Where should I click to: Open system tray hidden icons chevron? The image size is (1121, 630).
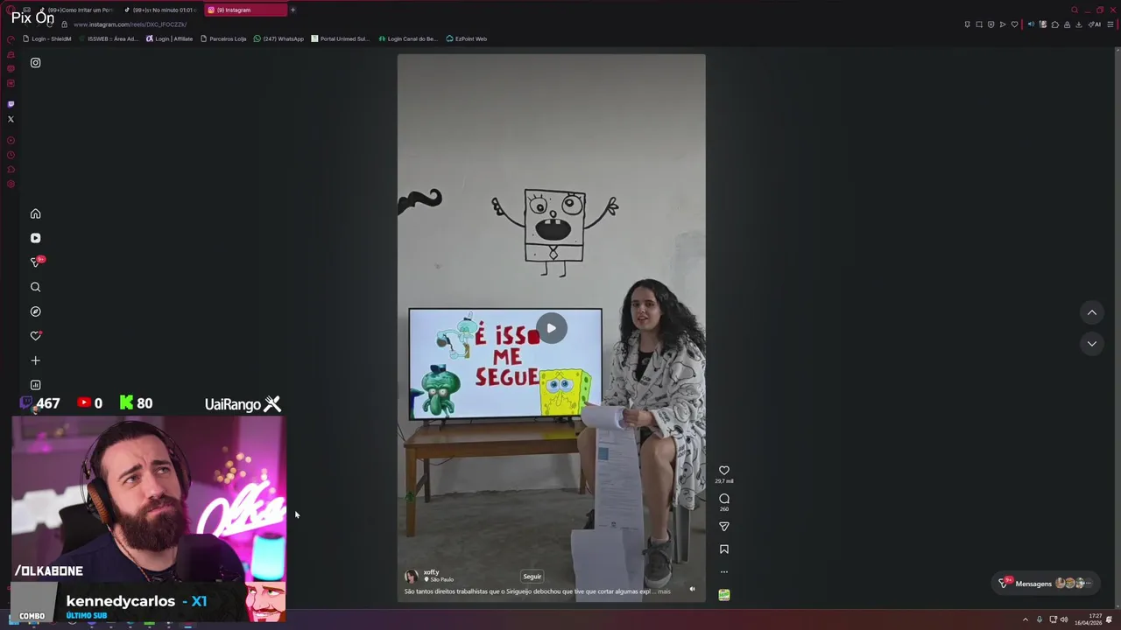tap(1026, 619)
